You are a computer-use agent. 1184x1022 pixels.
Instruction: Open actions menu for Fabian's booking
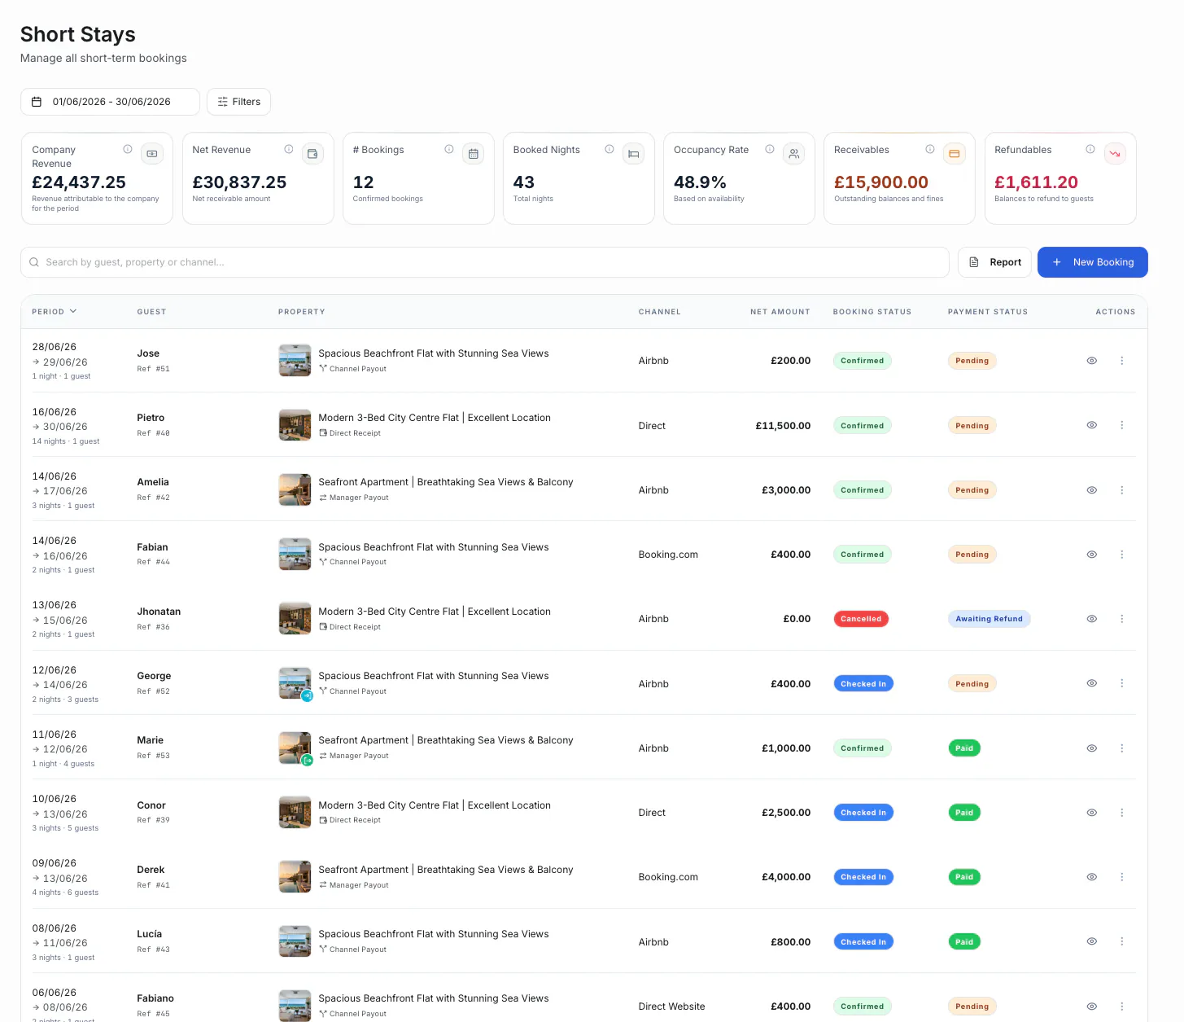click(x=1121, y=555)
